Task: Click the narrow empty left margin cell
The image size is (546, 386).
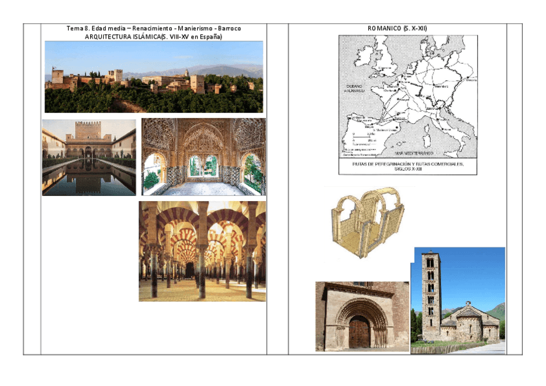Action: 32,193
